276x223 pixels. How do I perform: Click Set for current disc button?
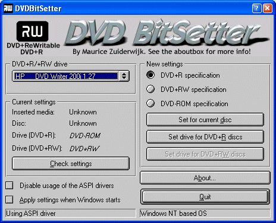(x=205, y=120)
